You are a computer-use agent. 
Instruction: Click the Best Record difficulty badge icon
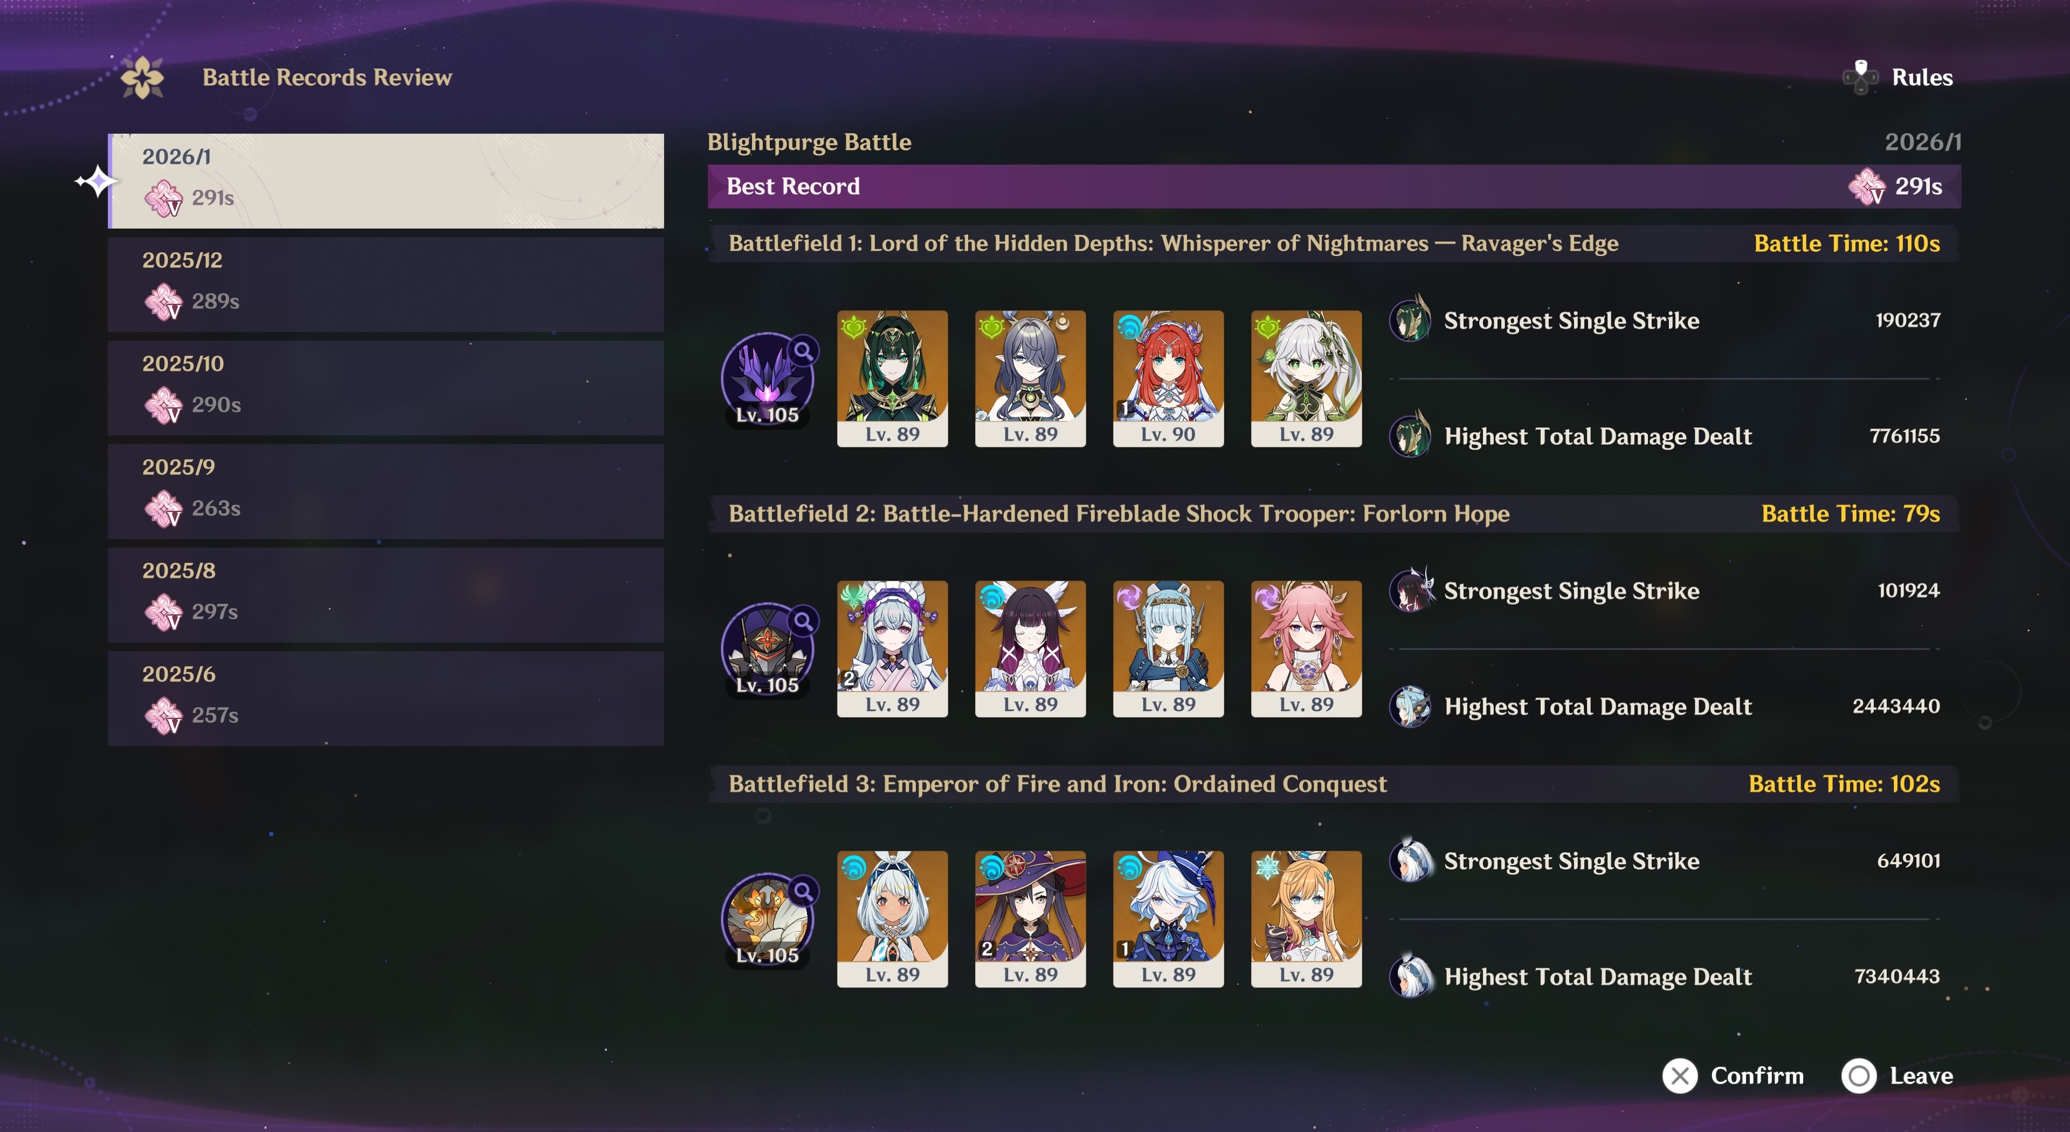pos(1866,187)
